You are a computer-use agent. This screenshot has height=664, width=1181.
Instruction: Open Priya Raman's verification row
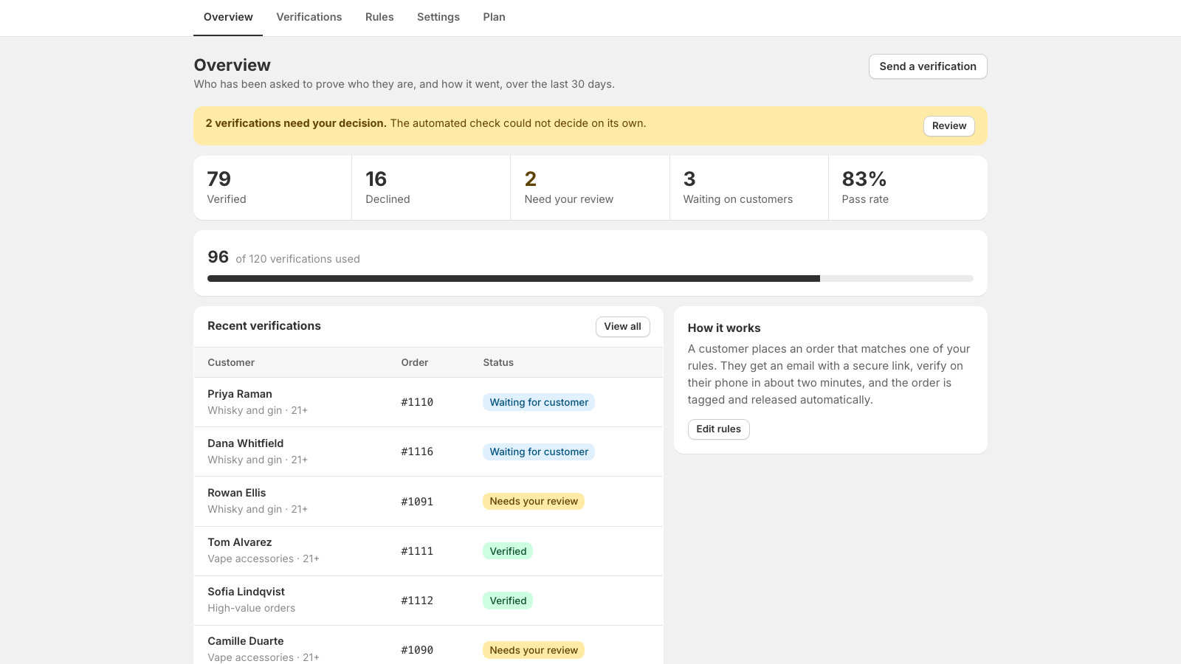coord(428,402)
